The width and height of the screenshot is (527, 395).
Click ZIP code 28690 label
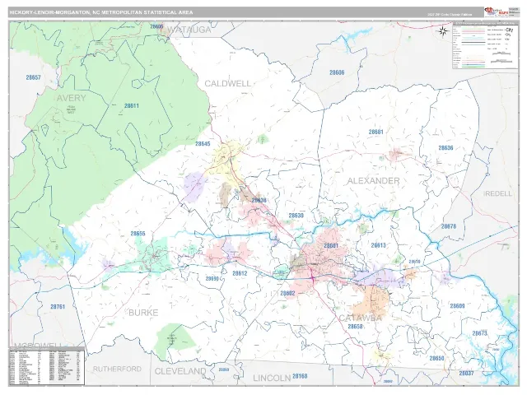[212, 279]
